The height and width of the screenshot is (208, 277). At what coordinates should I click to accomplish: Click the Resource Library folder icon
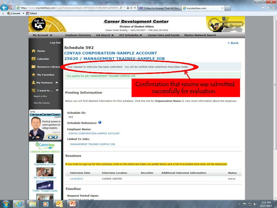34,67
